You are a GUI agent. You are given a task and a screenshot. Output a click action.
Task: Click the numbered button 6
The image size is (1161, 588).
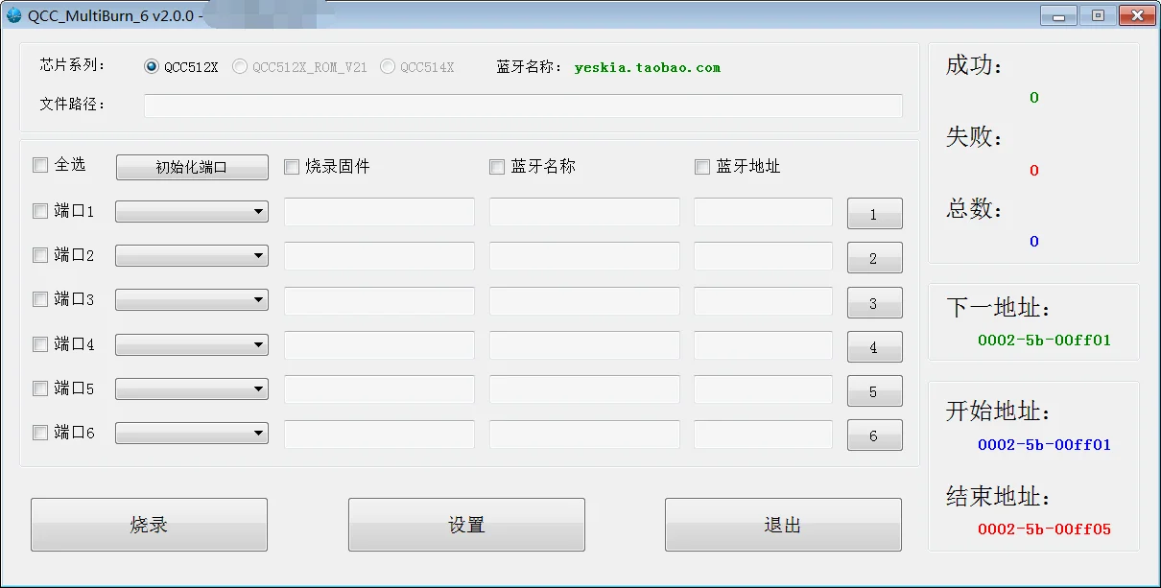point(874,435)
